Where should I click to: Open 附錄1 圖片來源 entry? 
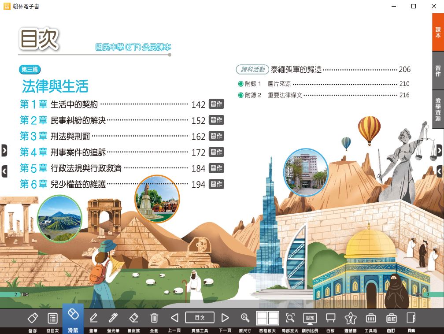pos(324,84)
